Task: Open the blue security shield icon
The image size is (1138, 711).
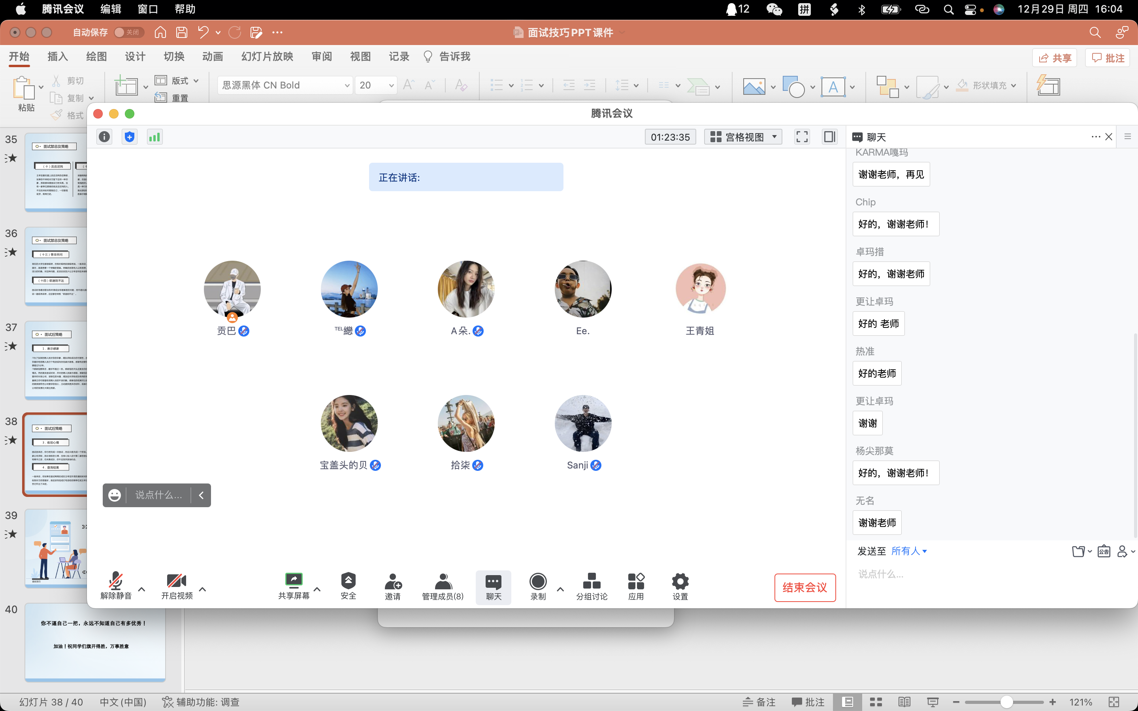Action: [129, 137]
